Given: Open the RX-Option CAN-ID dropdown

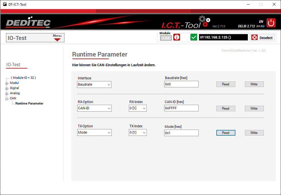Looking at the screenshot, I should tap(94, 108).
